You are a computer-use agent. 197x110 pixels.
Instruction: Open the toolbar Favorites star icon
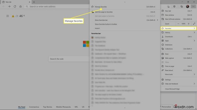click(168, 7)
